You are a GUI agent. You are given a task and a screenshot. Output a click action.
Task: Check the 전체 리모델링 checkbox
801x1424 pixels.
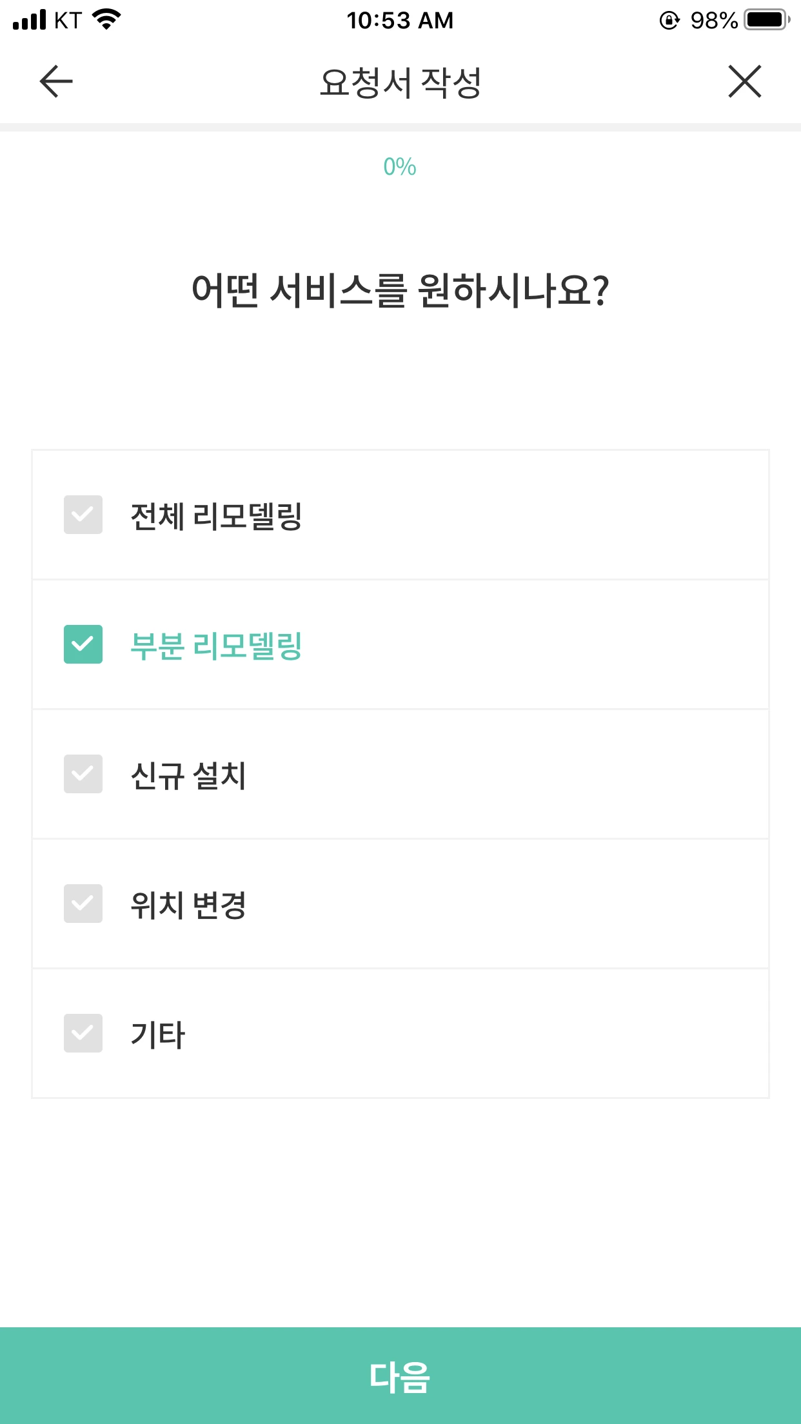(83, 515)
